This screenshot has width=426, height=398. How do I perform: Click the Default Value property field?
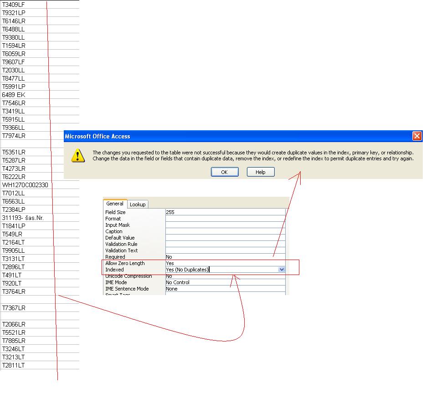click(225, 238)
